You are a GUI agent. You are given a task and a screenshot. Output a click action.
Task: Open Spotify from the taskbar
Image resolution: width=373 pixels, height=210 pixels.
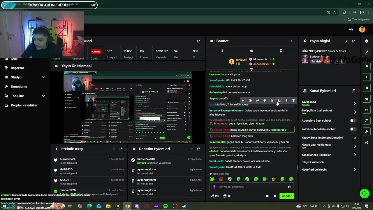coord(165,206)
